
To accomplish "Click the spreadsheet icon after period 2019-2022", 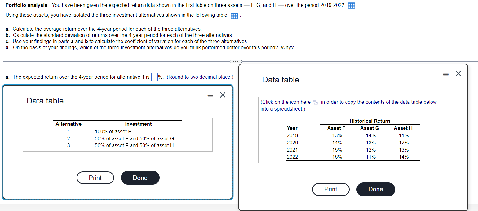I will (352, 5).
